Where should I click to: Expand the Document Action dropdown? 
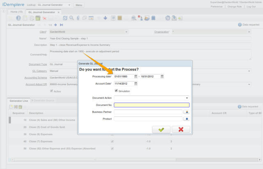tap(187, 98)
